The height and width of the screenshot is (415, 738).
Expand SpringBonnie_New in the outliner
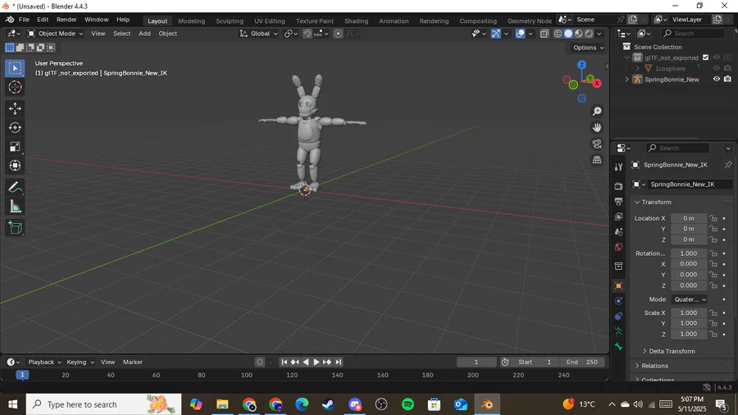click(x=627, y=80)
